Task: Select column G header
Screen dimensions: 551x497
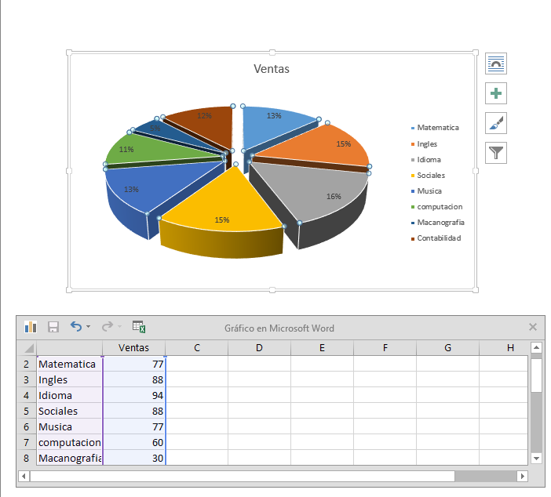Action: [x=447, y=348]
